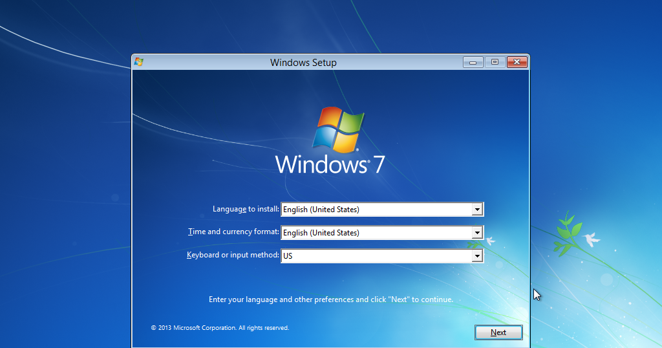Image resolution: width=662 pixels, height=348 pixels.
Task: Expand the Time and currency format dropdown arrow
Action: [477, 233]
